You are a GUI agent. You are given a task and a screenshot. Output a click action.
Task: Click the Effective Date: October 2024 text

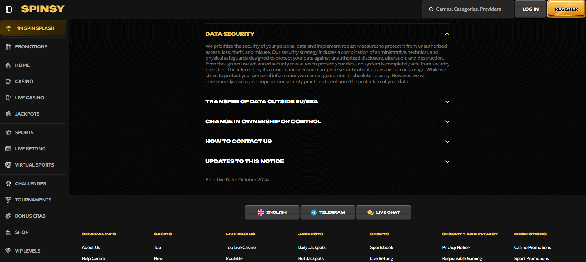[237, 180]
